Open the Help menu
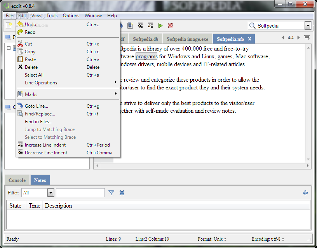This screenshot has height=248, width=317. 112,16
